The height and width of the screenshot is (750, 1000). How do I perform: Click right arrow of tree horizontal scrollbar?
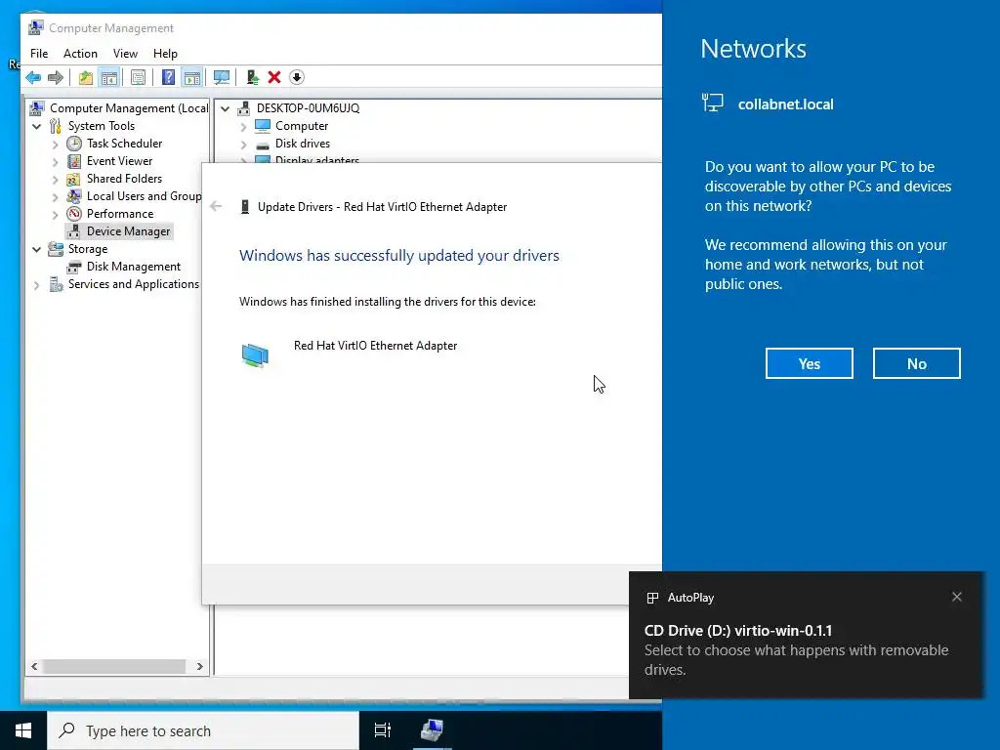(x=199, y=666)
